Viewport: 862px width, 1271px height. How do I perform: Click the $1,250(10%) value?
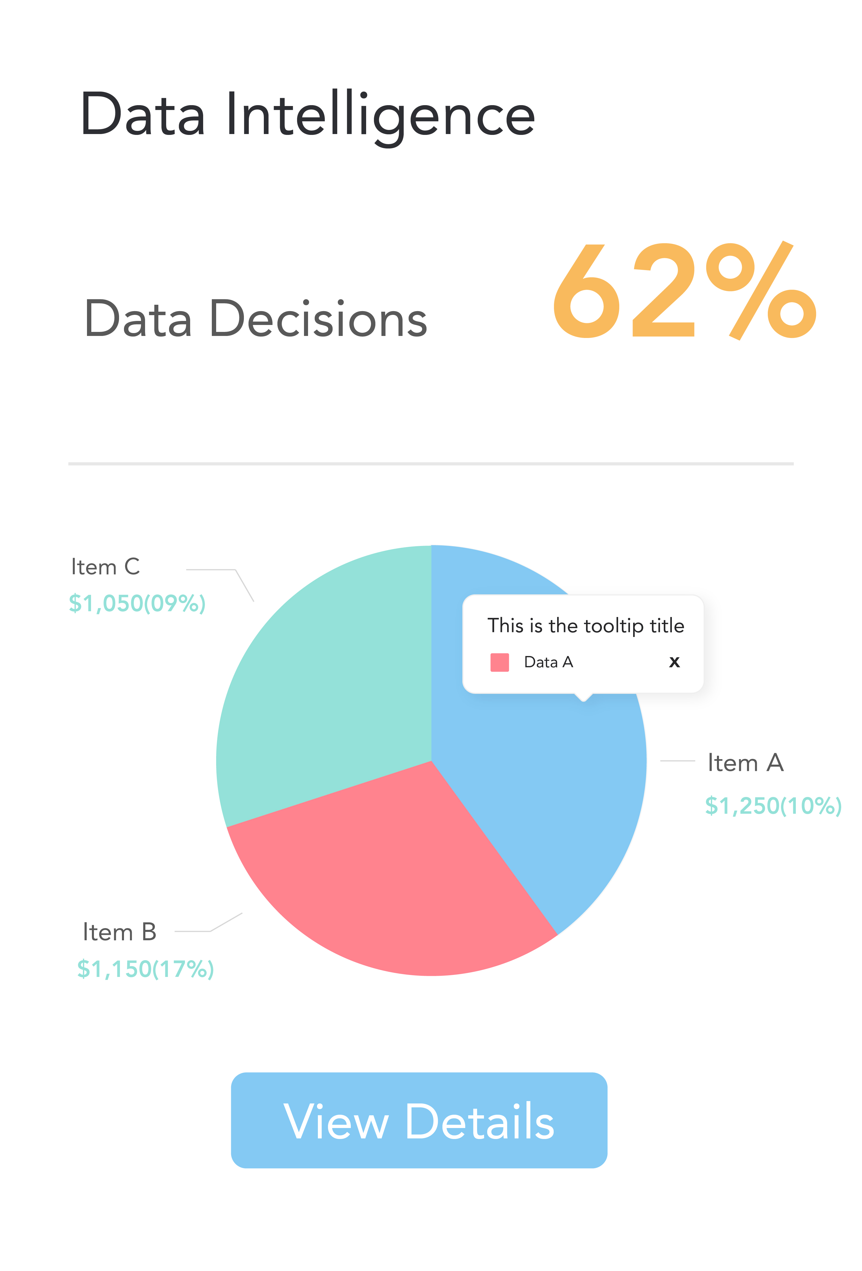(773, 806)
